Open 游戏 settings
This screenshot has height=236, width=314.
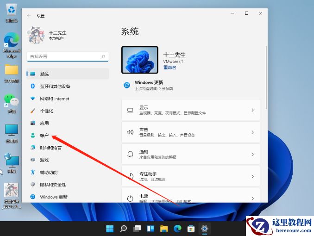pos(68,160)
